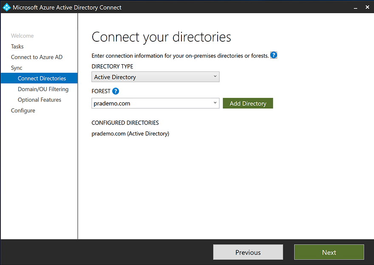Select the Configure sidebar step
Image resolution: width=374 pixels, height=265 pixels.
click(23, 110)
